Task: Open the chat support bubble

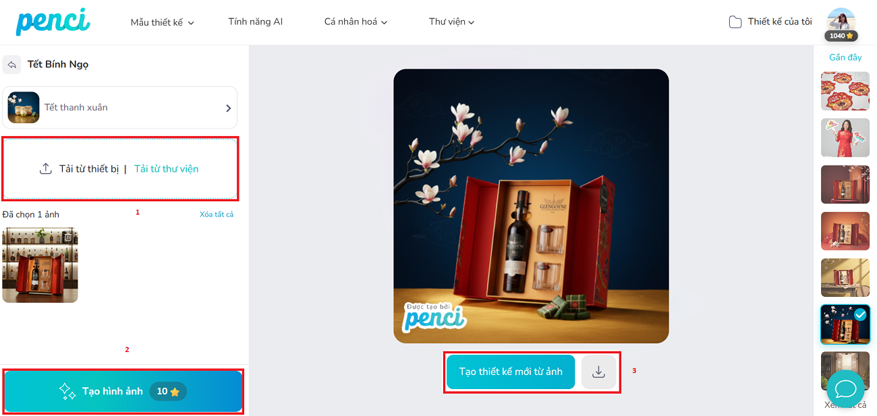Action: coord(845,389)
